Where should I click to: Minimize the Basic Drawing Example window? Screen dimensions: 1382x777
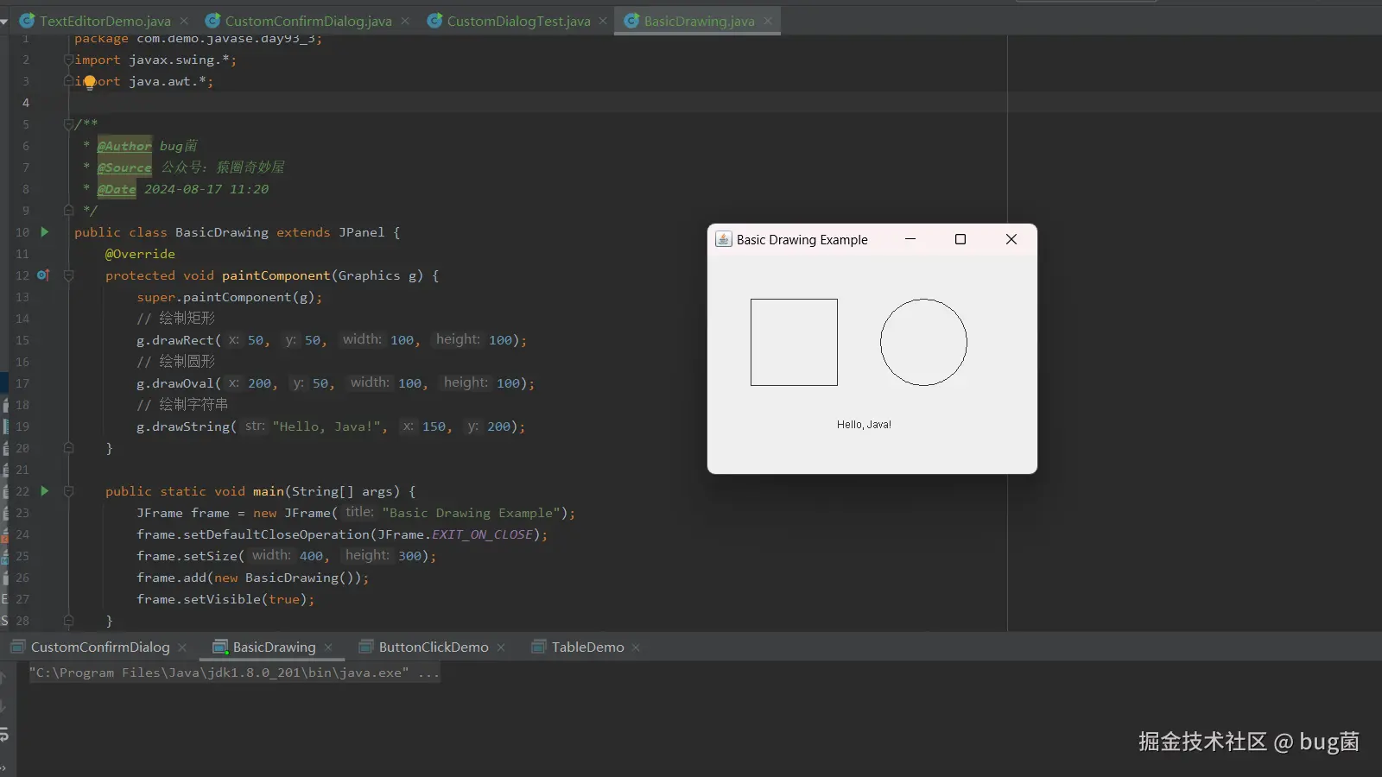coord(910,239)
